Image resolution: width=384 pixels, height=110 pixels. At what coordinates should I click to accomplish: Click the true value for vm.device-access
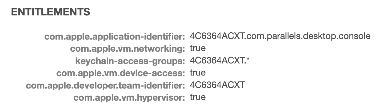coord(198,73)
